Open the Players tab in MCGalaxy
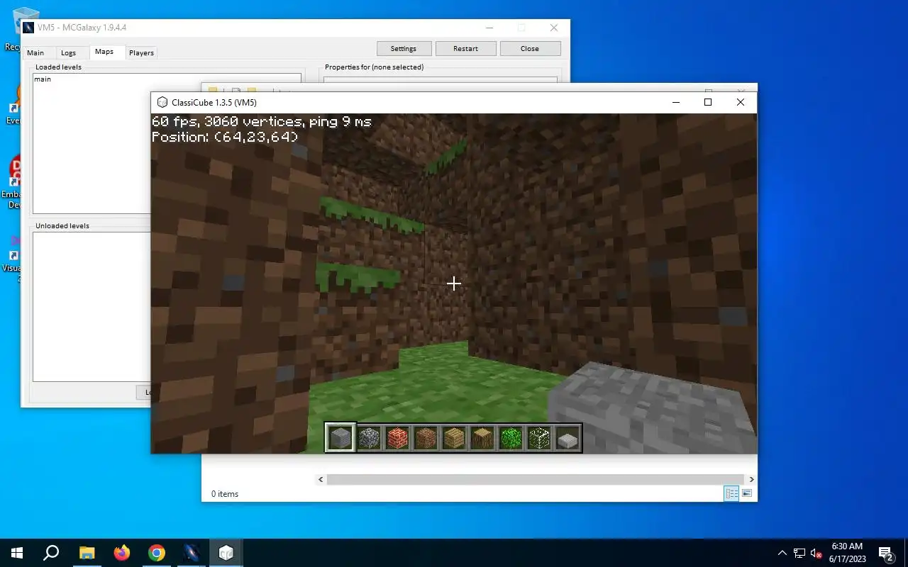The image size is (908, 567). coord(141,52)
